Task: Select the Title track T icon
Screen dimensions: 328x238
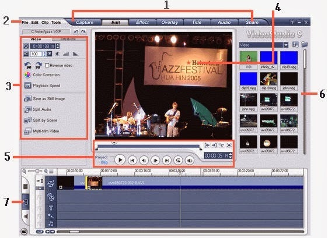Action: point(51,208)
